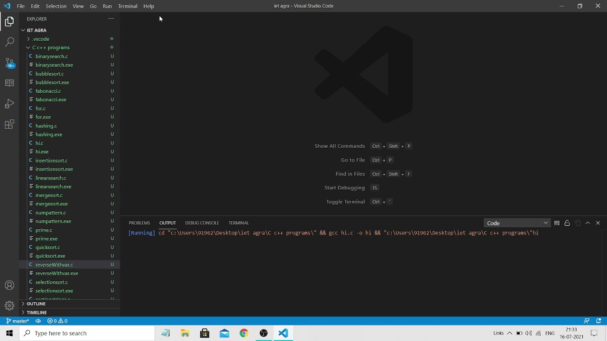Screen dimensions: 607x341
Task: Open the Run and Debug view
Action: [9, 104]
